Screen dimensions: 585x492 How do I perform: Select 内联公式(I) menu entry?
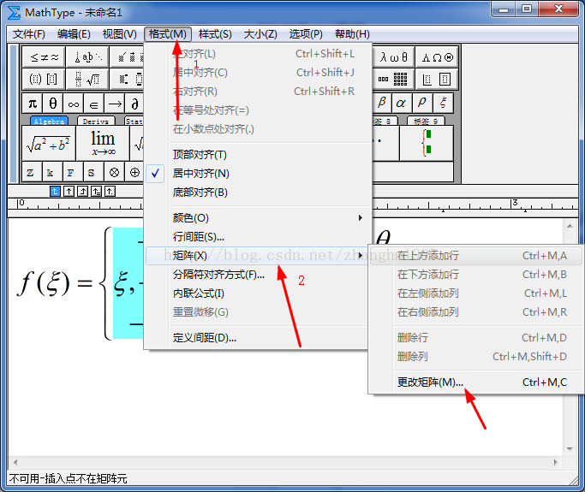click(x=258, y=293)
